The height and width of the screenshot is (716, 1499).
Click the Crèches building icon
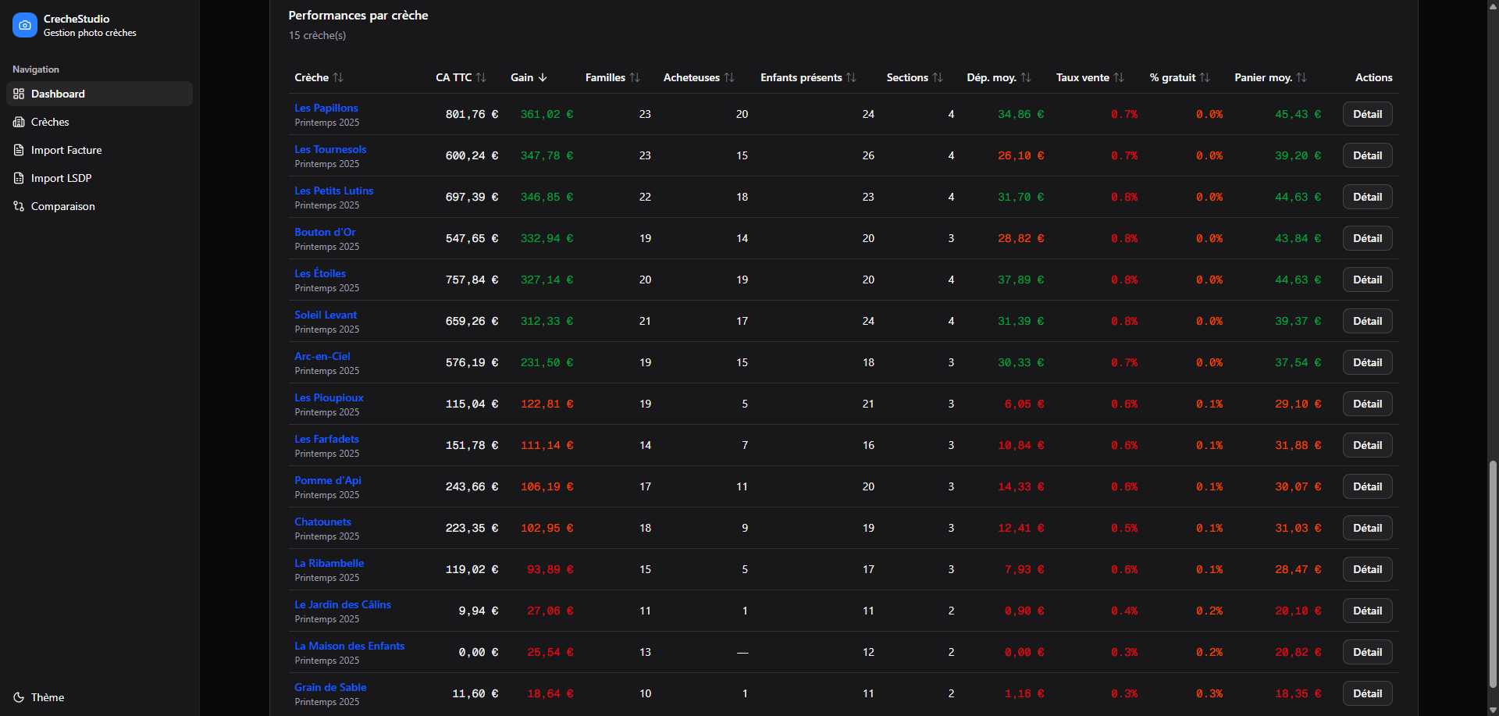(x=19, y=122)
